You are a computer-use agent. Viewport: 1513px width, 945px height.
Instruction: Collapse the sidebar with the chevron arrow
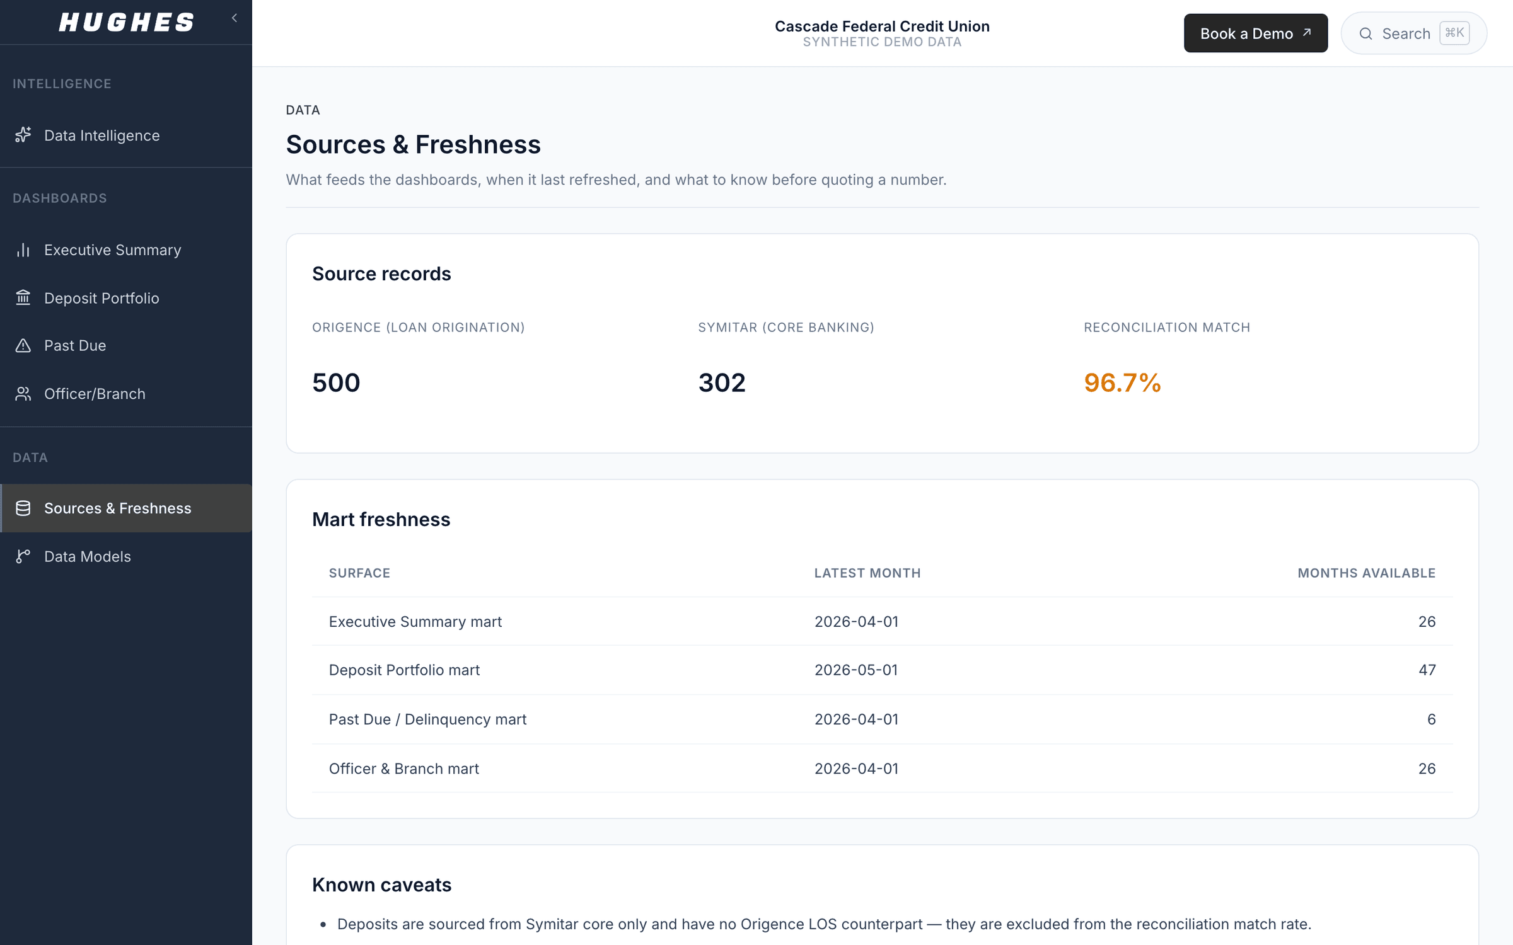[x=235, y=18]
